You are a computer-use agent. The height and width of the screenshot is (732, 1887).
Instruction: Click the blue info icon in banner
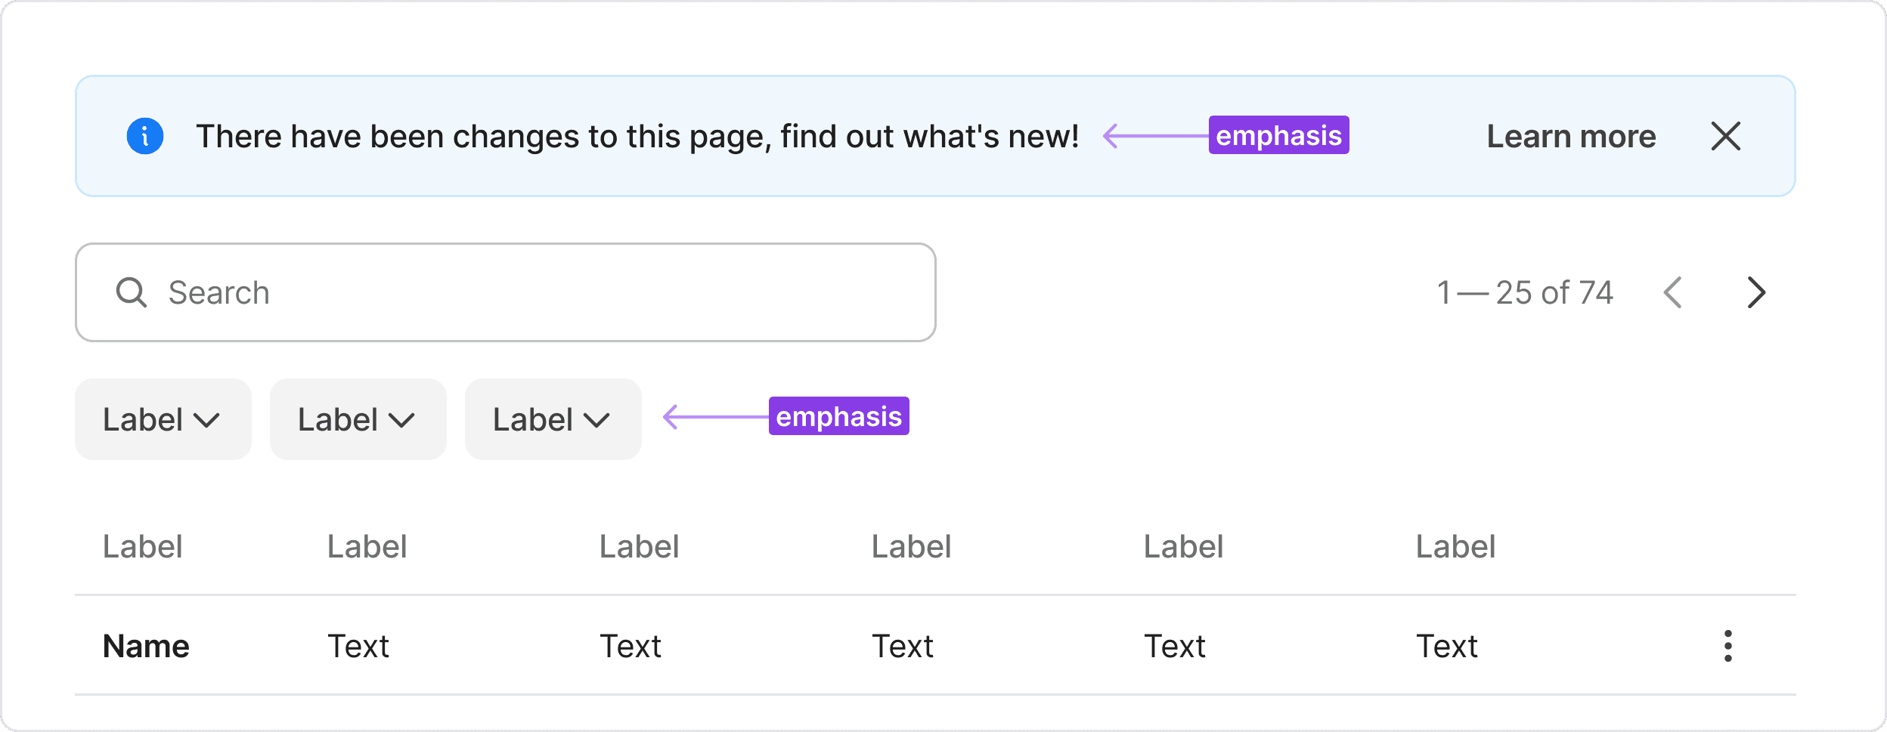pos(145,137)
